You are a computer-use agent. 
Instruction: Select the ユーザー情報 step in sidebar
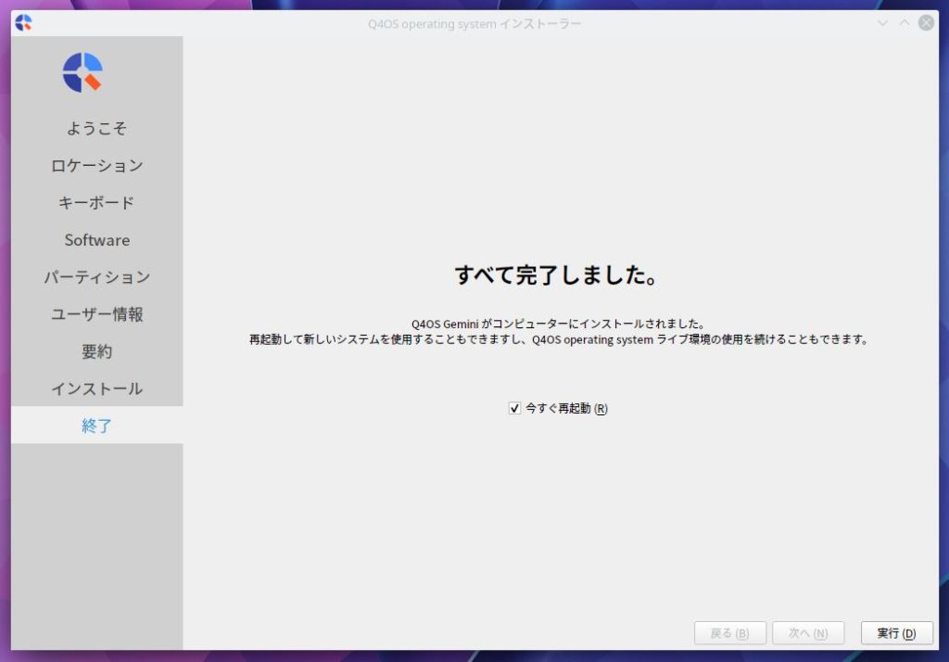96,314
